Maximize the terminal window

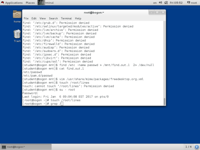[157, 12]
